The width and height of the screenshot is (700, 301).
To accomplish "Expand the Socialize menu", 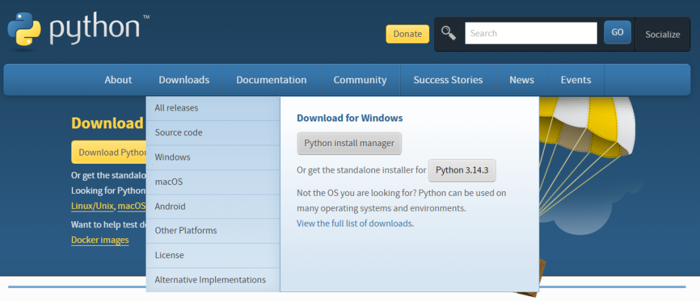I will pyautogui.click(x=662, y=34).
